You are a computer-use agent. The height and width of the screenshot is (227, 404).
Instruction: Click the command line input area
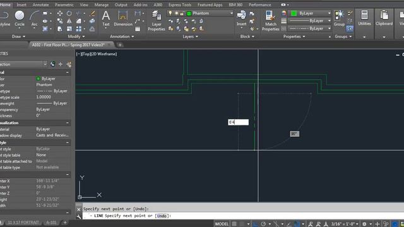(242, 216)
